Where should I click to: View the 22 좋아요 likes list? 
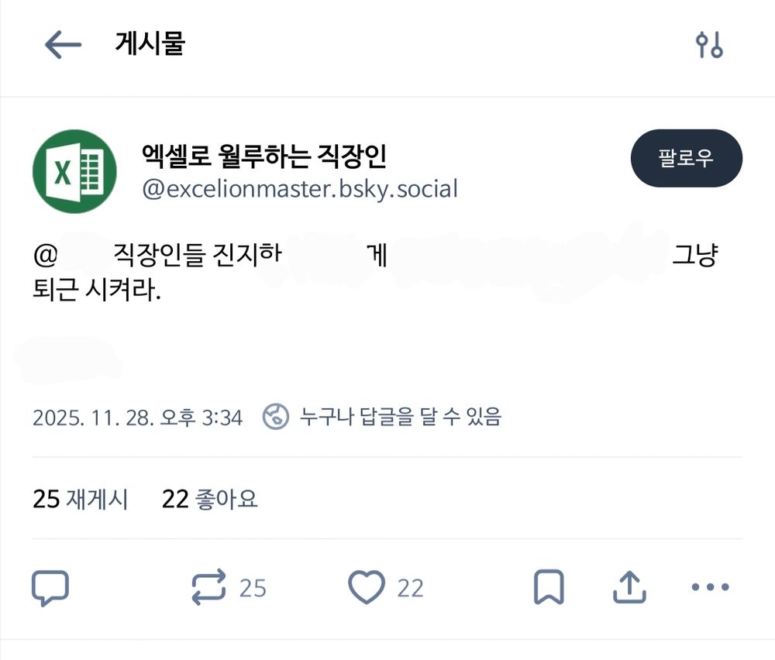pyautogui.click(x=209, y=499)
